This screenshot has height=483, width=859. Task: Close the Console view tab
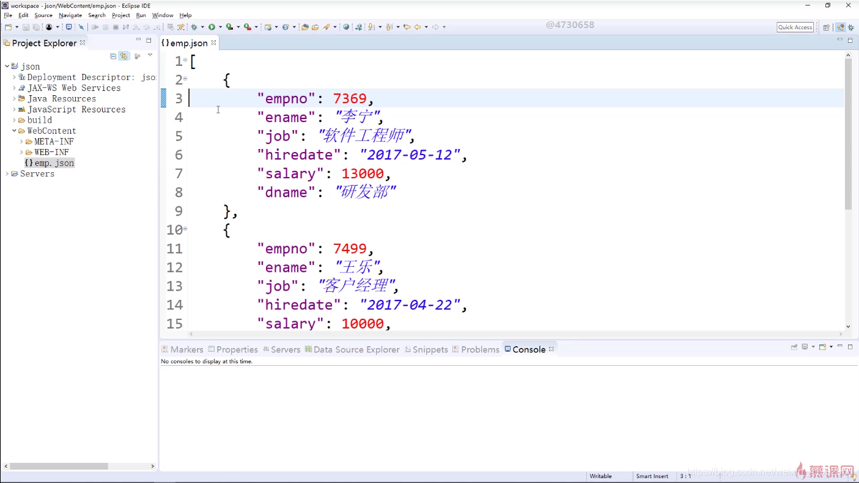(551, 349)
